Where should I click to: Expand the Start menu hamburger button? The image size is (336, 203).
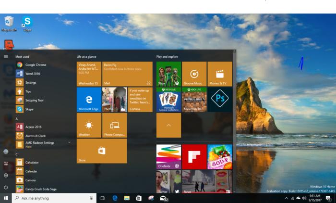pos(6,56)
